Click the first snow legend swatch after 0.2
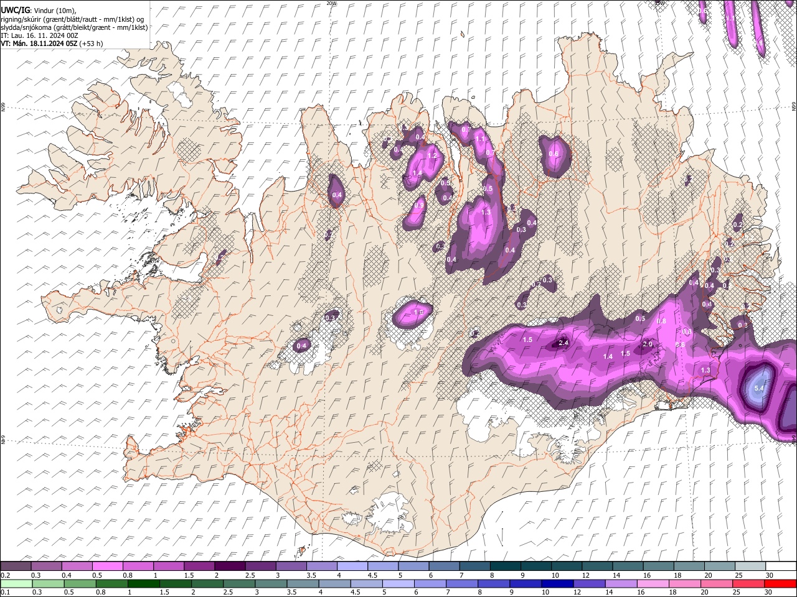797x597 pixels. [16, 567]
